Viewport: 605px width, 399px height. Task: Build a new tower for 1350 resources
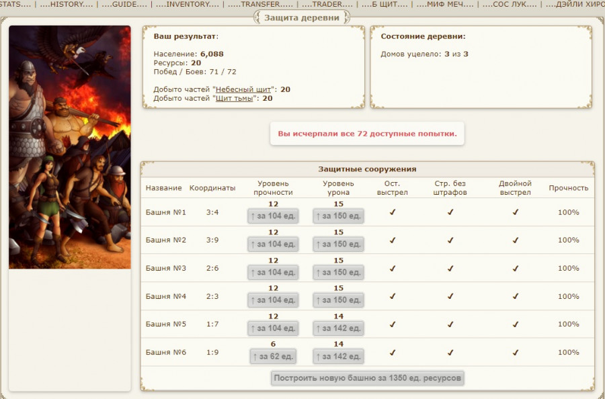tap(367, 378)
